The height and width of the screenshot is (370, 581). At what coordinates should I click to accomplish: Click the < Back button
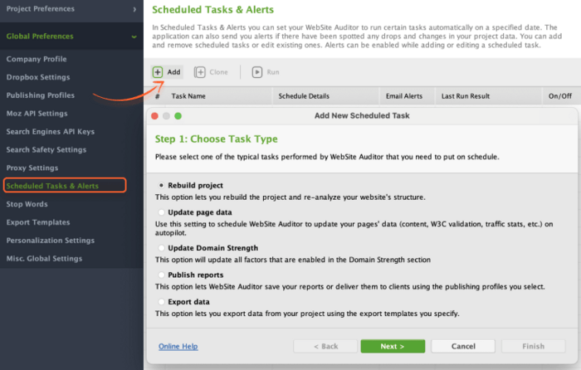(325, 346)
